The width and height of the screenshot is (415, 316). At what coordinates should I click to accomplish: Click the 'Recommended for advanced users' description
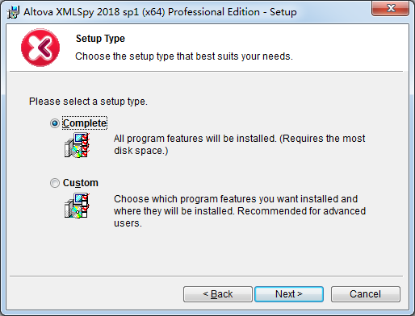point(240,211)
